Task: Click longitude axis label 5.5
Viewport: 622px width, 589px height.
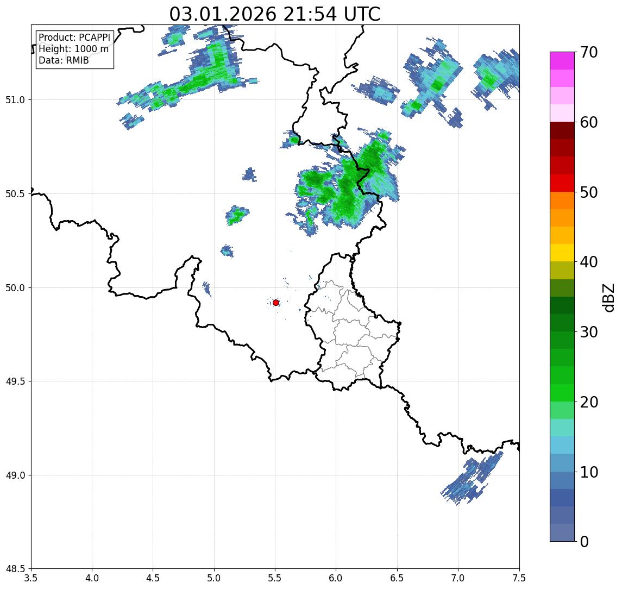Action: 275,578
